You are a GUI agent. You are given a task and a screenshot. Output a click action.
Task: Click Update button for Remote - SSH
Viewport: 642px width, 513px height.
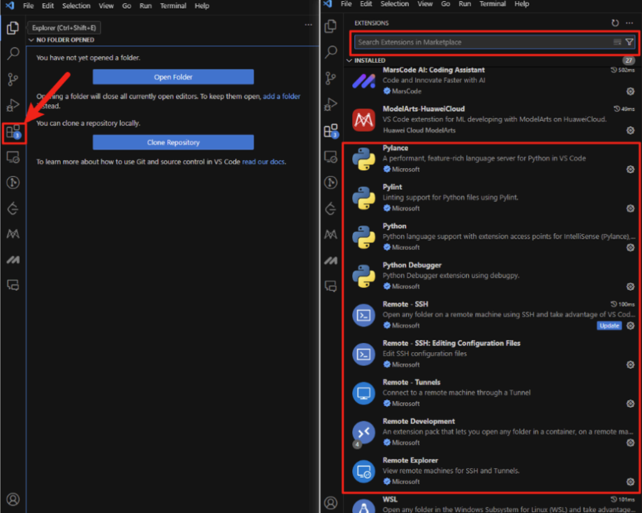pos(609,325)
